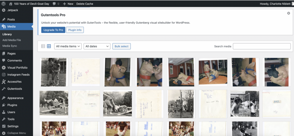Switch to list view of media

(43, 46)
